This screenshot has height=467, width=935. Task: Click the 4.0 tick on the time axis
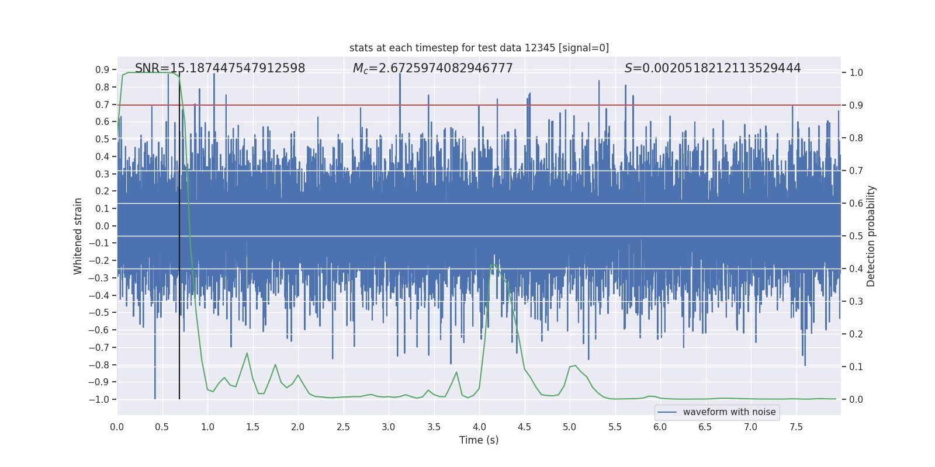tap(479, 427)
